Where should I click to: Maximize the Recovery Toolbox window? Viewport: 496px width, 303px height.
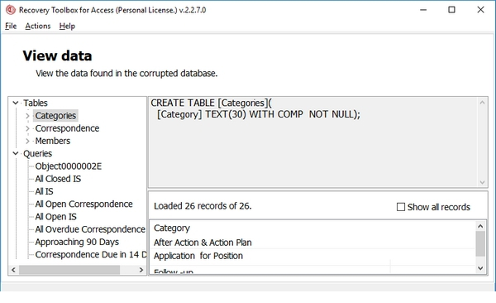click(451, 10)
